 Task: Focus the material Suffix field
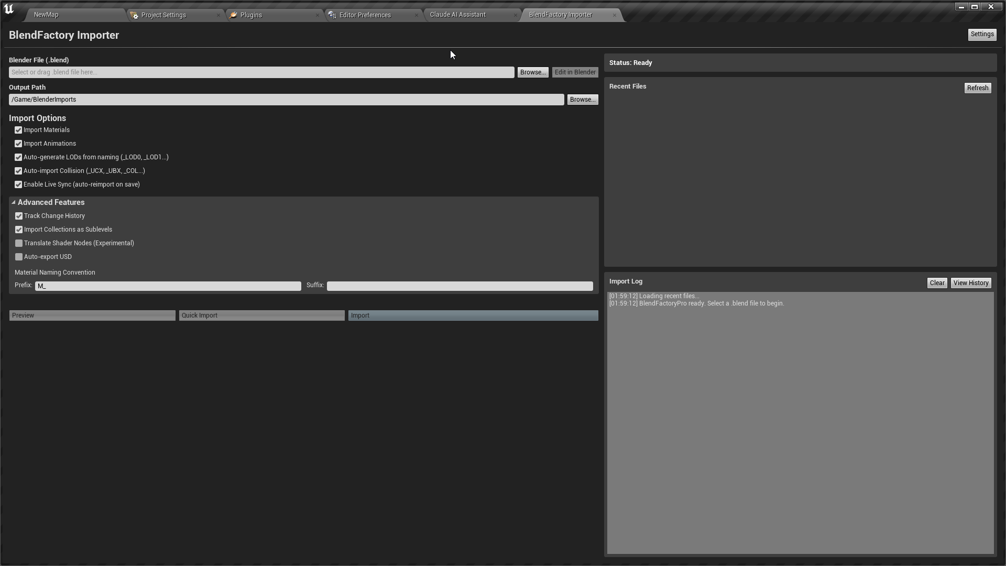click(460, 286)
